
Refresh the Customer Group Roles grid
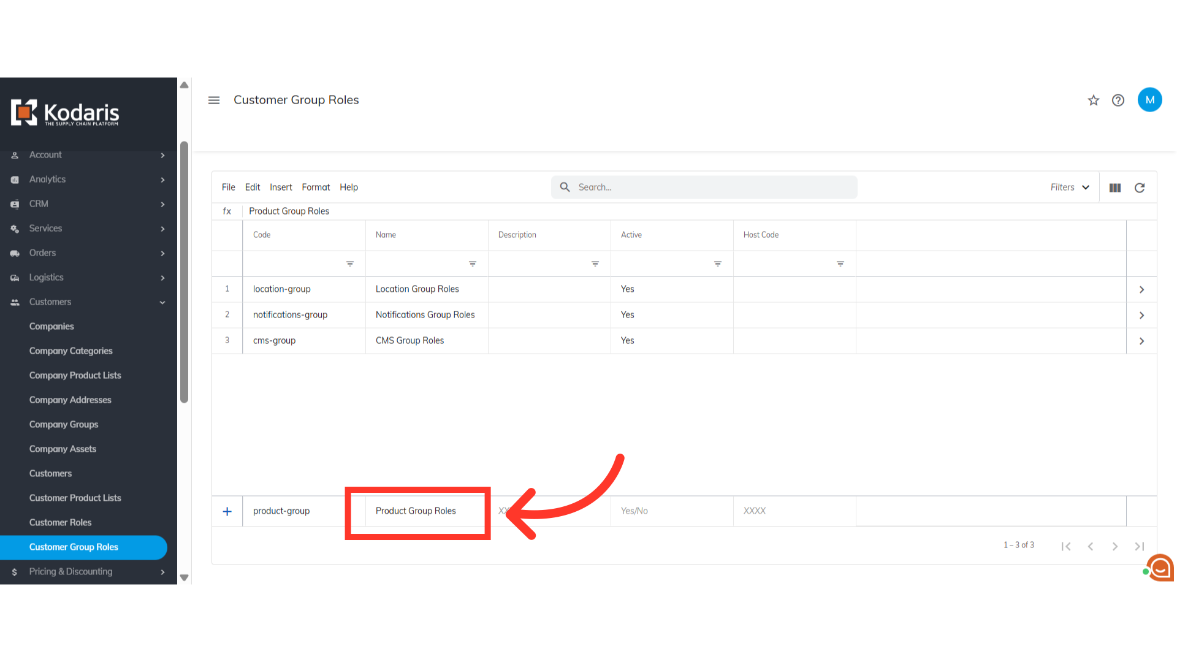[x=1139, y=188]
